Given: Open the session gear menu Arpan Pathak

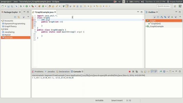Looking at the screenshot, I should coord(175,2).
